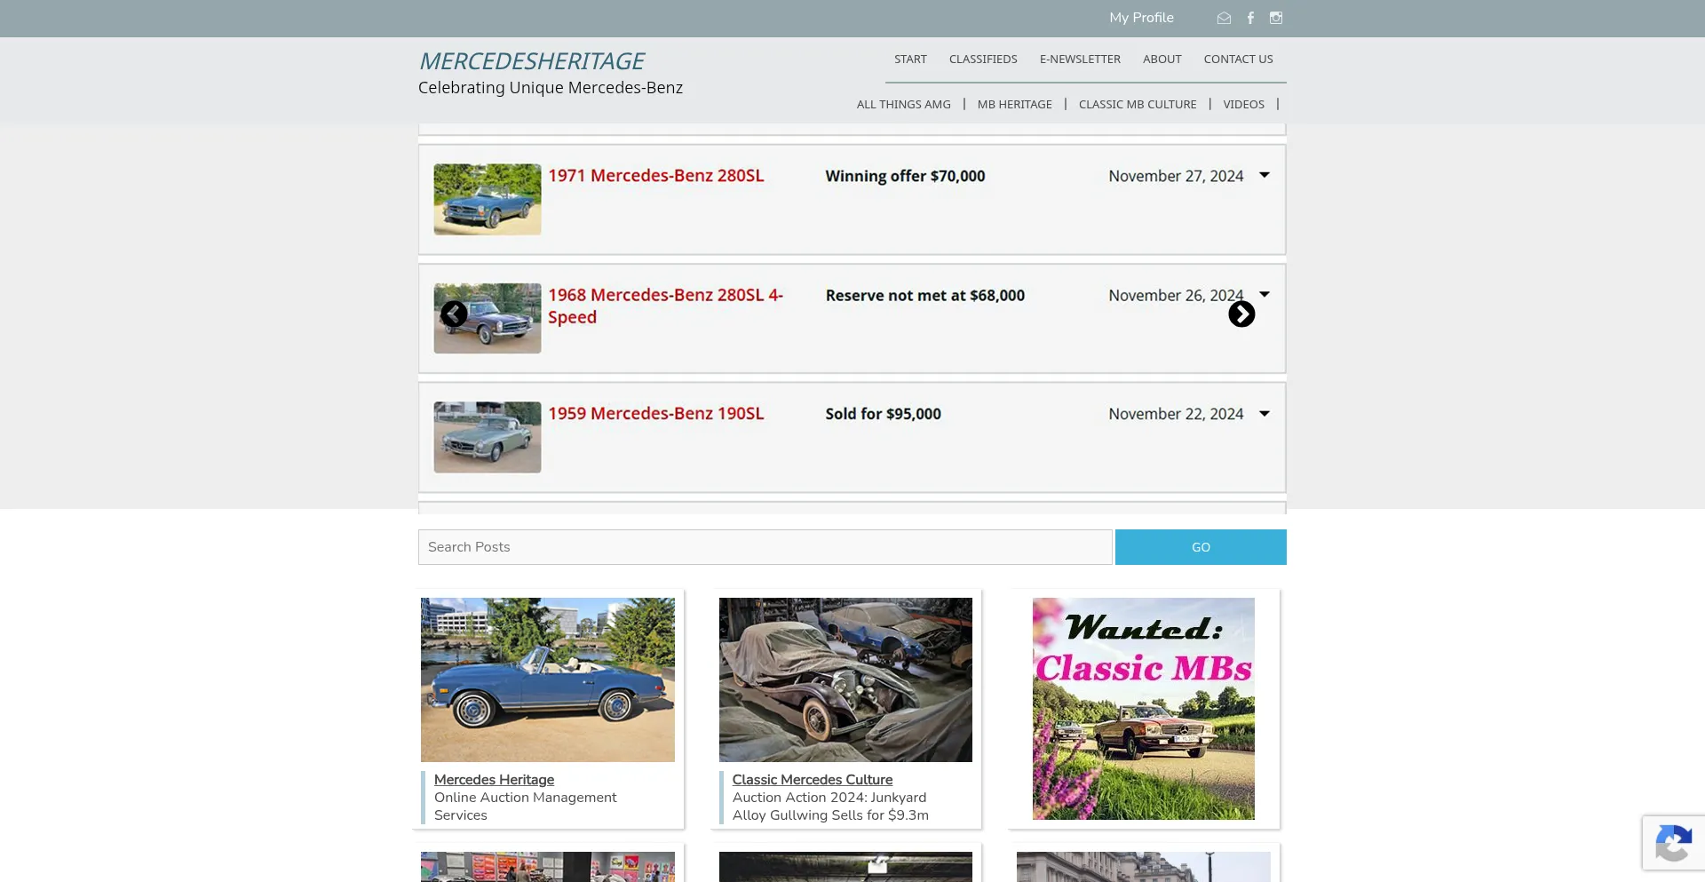This screenshot has height=882, width=1705.
Task: Click the next slide arrow on the carousel
Action: coord(1241,314)
